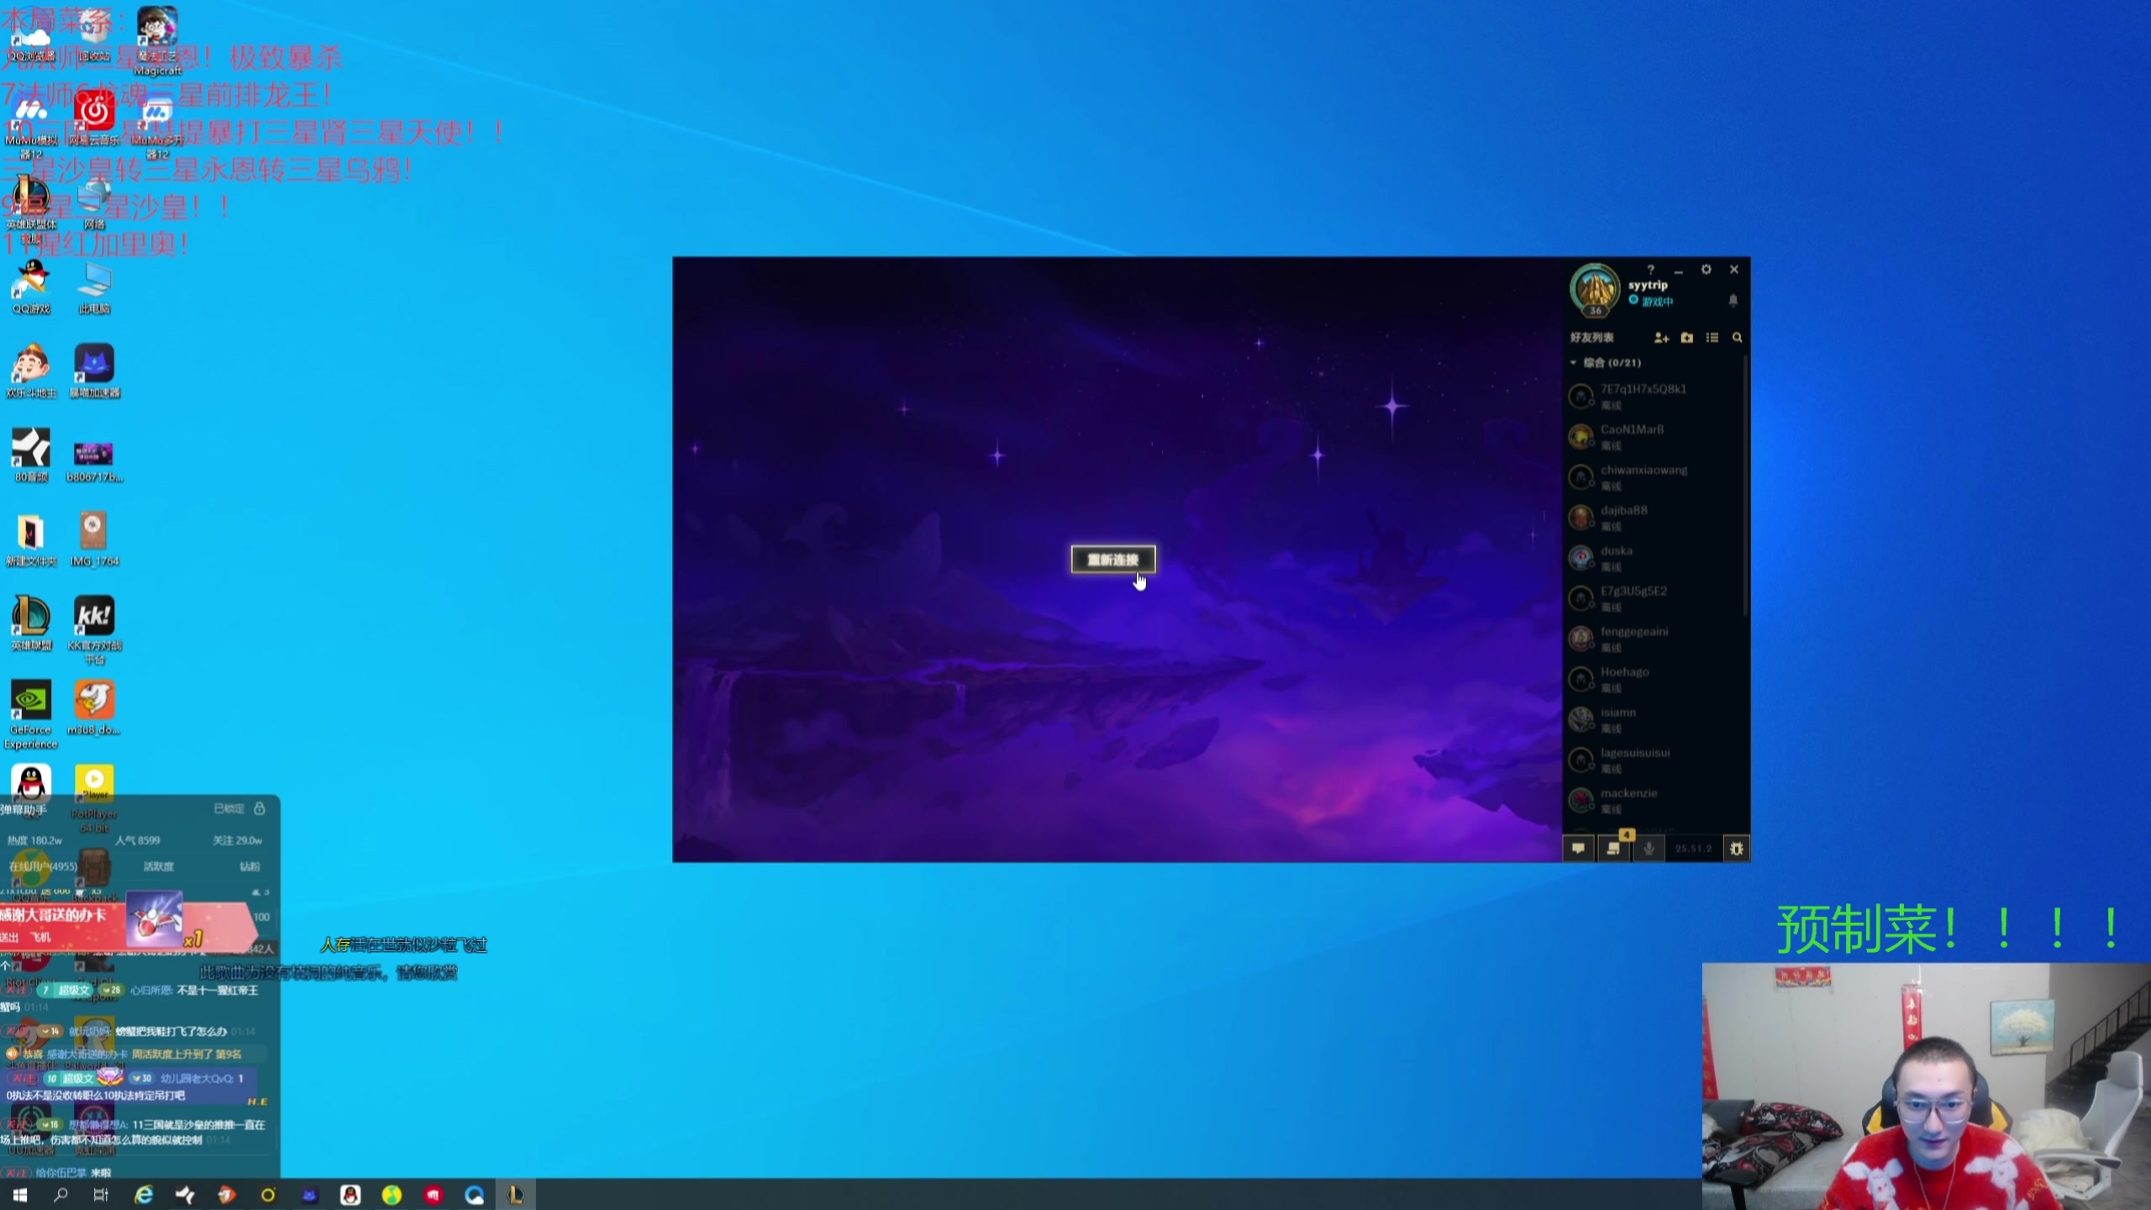Open the Magicraft desktop icon
2151x1210 pixels.
[x=157, y=40]
